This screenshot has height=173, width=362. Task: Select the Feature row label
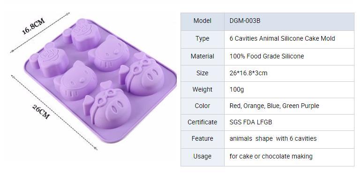coord(202,138)
